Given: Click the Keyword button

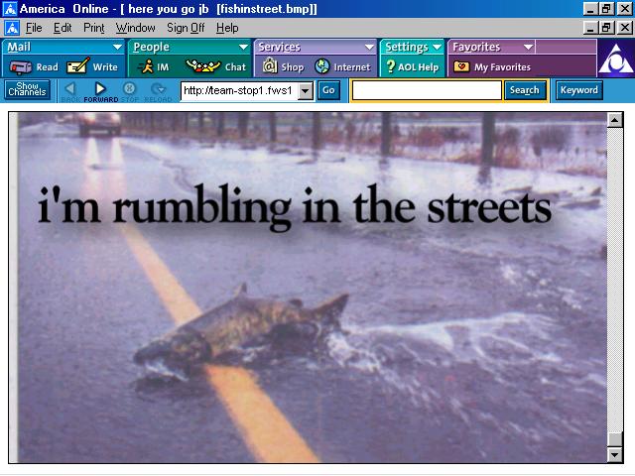Looking at the screenshot, I should click(578, 90).
